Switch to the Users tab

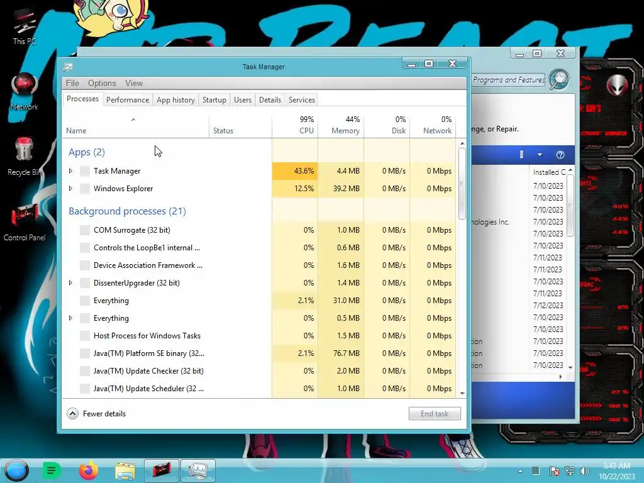click(243, 100)
